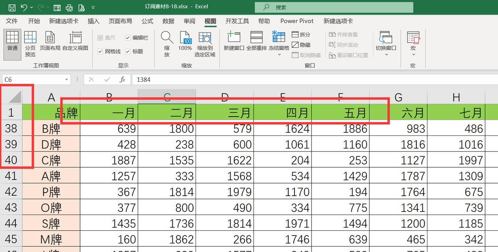The height and width of the screenshot is (252, 498).
Task: Click the select-all triangle corner
Action: (15, 97)
